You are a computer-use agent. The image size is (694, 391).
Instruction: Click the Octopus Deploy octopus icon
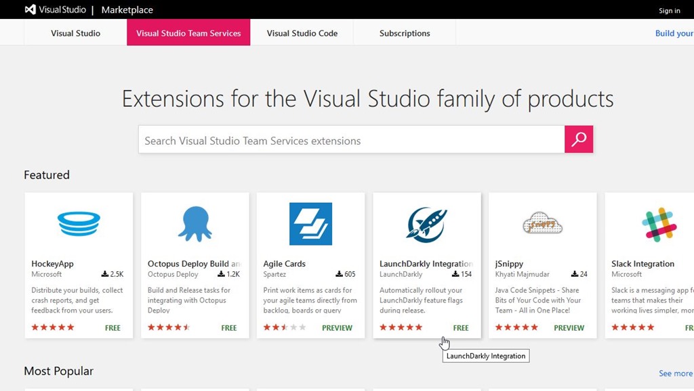click(195, 223)
